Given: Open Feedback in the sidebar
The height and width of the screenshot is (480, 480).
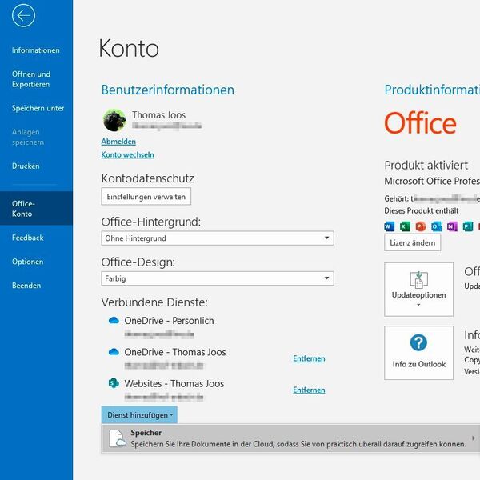Looking at the screenshot, I should pos(27,238).
